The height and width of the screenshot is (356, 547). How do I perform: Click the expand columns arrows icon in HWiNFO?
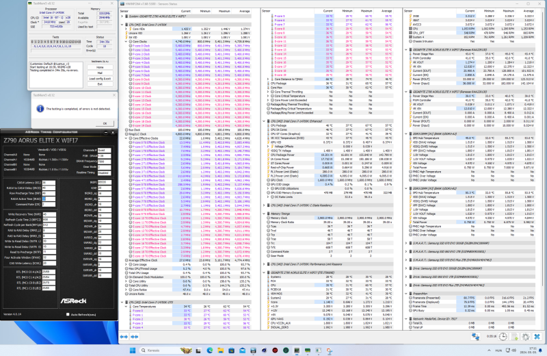[x=124, y=337]
